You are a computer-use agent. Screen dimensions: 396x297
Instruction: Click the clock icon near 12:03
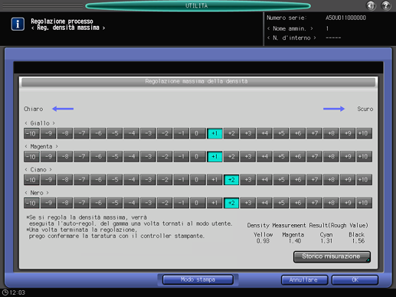click(5, 292)
